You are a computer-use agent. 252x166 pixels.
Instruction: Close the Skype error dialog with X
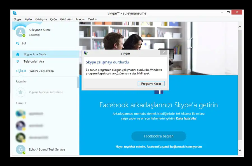(164, 52)
